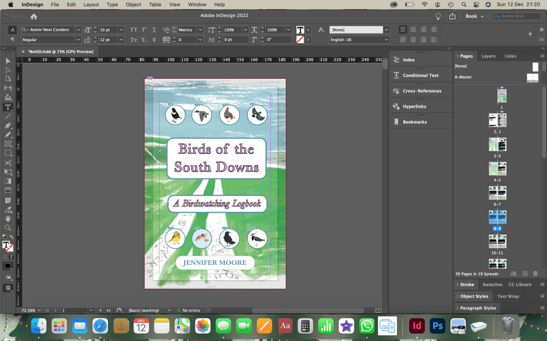
Task: Click the text fill colour swatch
Action: [x=300, y=30]
